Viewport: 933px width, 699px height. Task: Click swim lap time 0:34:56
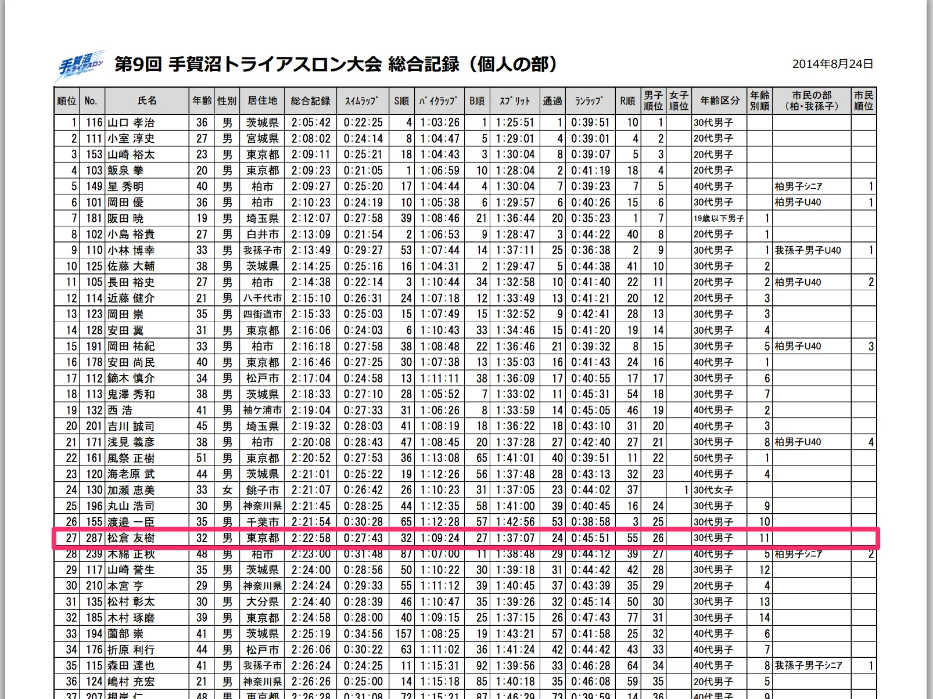(x=363, y=634)
